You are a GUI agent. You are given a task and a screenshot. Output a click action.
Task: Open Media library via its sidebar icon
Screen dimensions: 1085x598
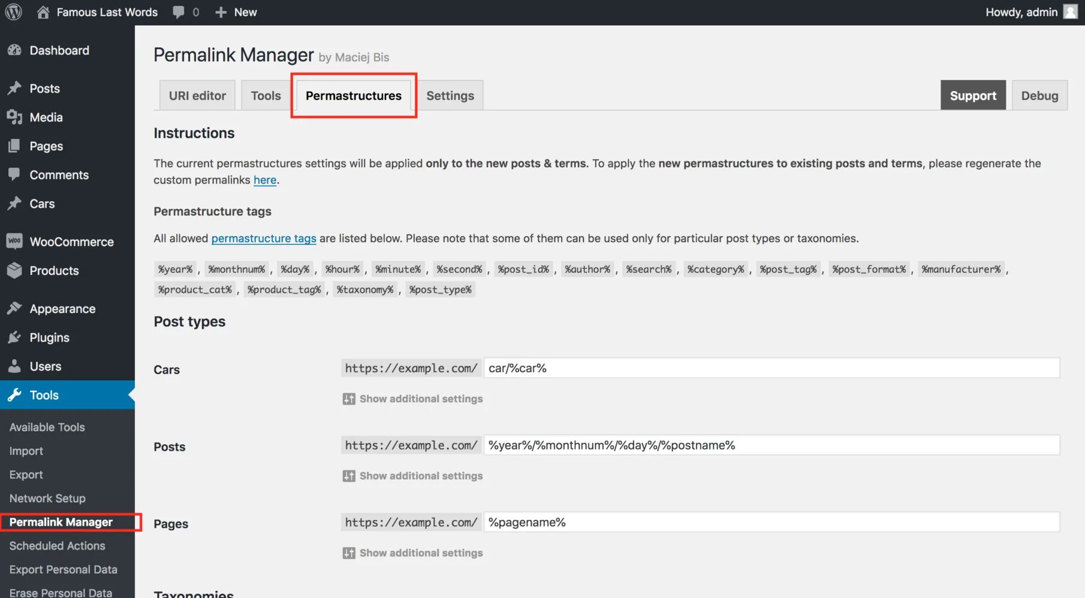(x=14, y=117)
